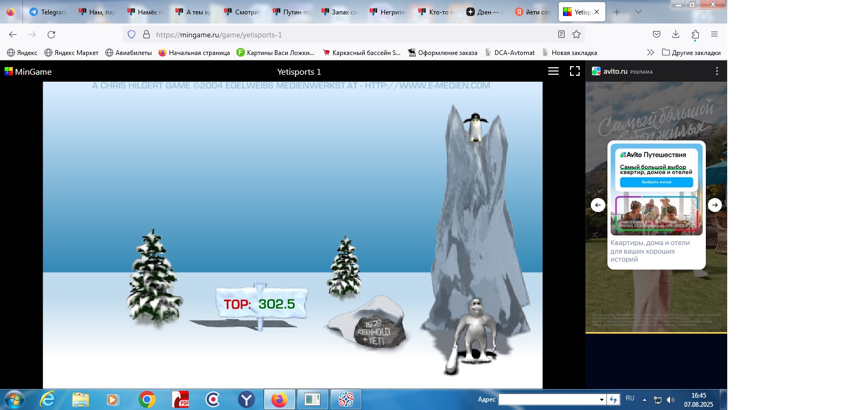Screen dimensions: 847x410
Task: Open the avito.ru advertiser link
Action: pos(615,71)
